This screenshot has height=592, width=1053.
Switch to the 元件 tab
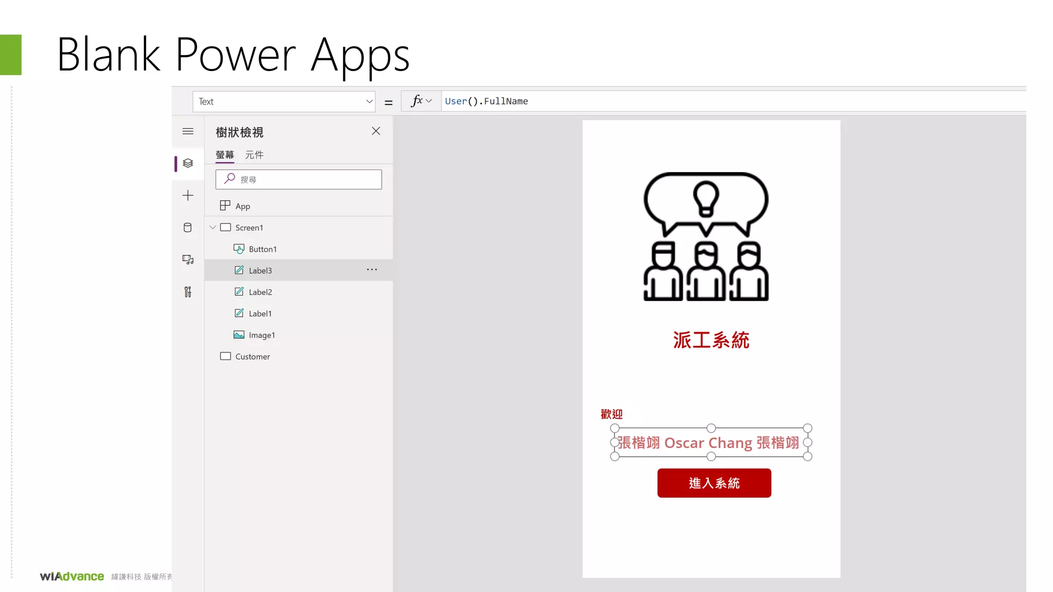point(254,155)
